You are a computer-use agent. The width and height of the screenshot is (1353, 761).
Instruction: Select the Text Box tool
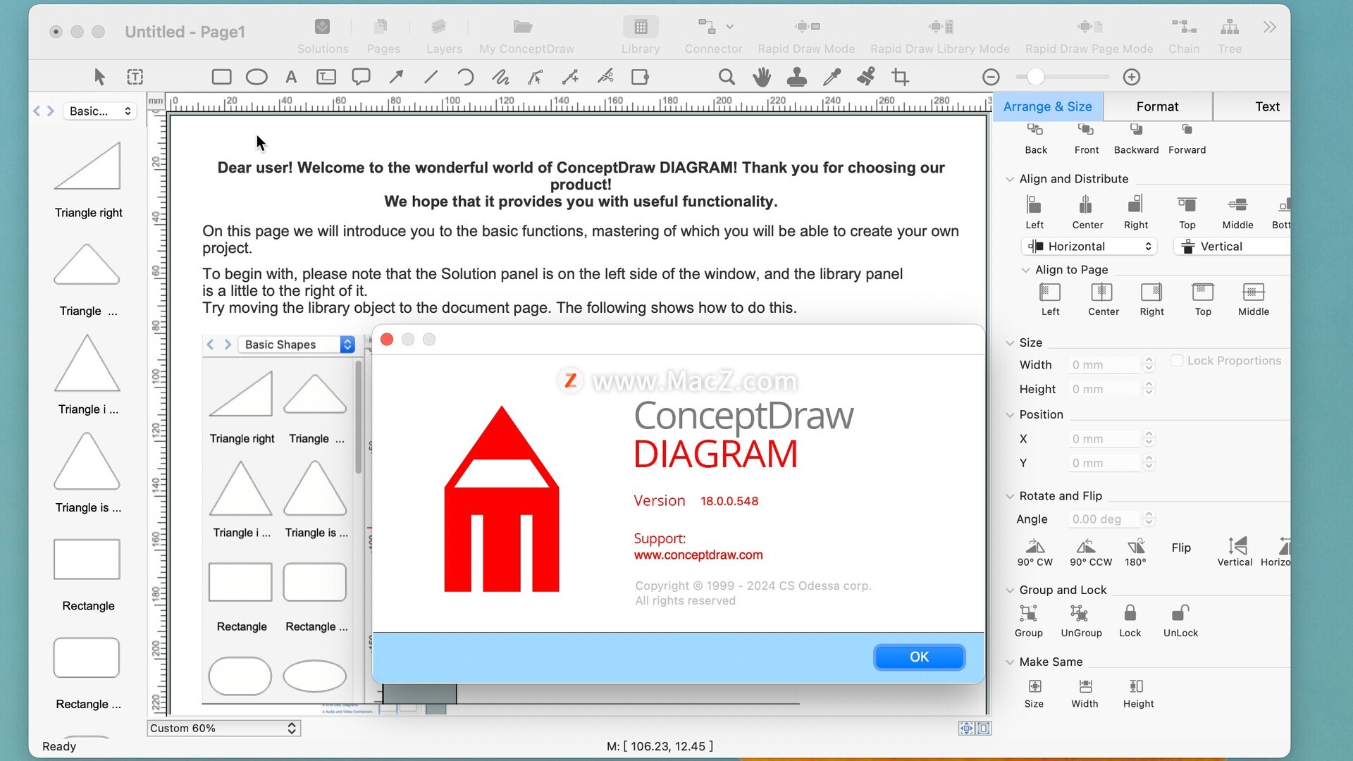point(326,77)
